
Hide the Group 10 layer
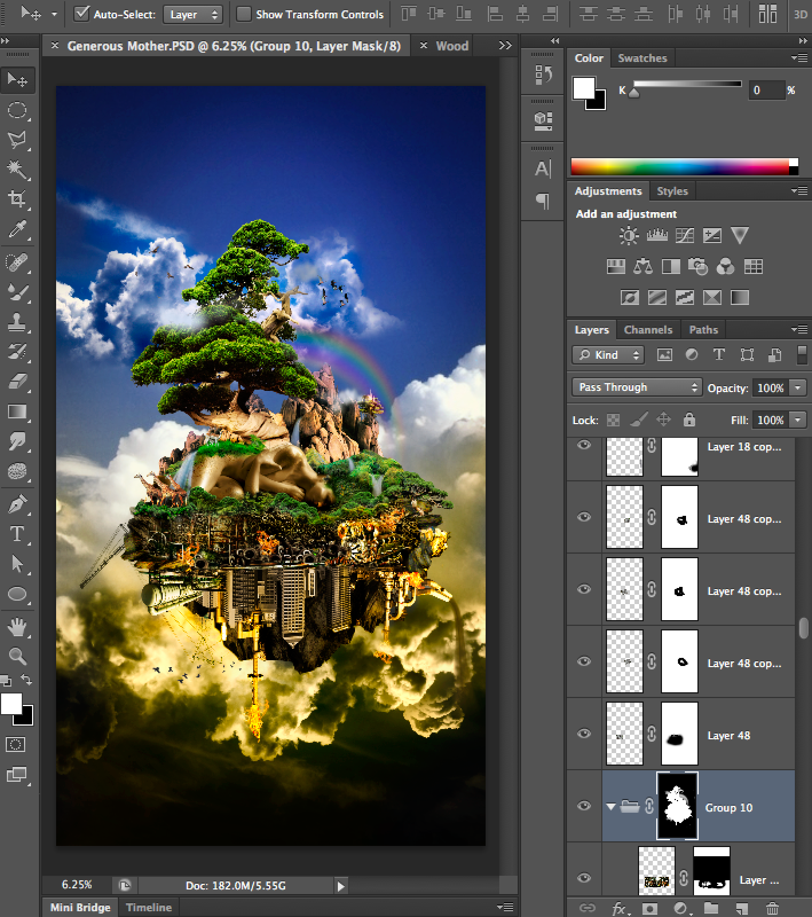584,806
